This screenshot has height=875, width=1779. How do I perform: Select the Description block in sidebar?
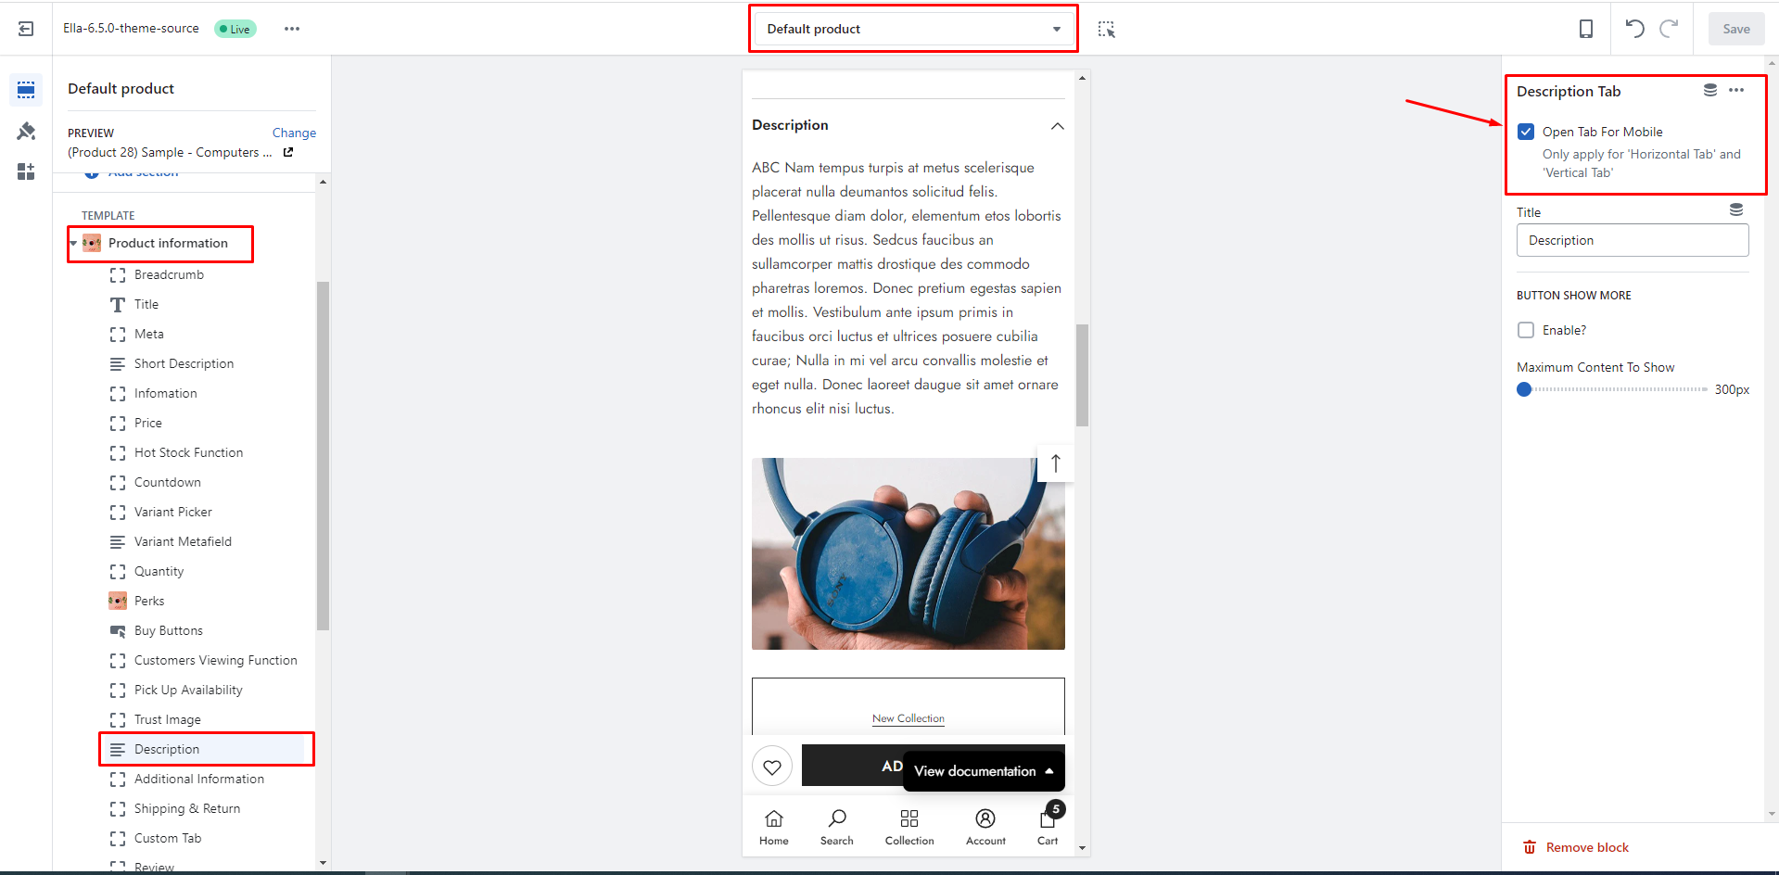tap(206, 749)
